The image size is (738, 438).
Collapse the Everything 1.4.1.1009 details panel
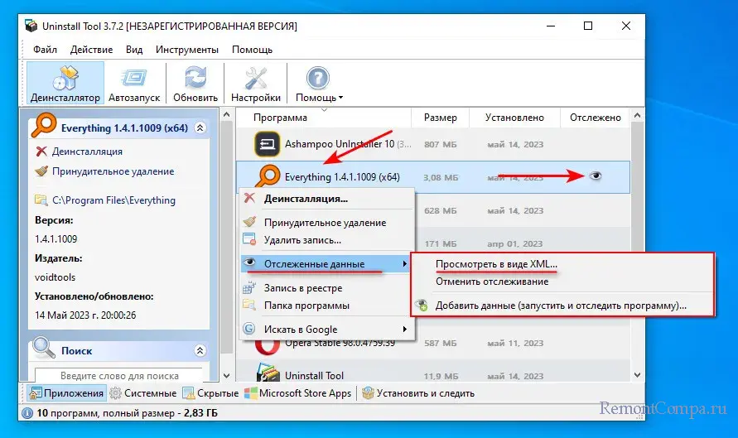[200, 128]
